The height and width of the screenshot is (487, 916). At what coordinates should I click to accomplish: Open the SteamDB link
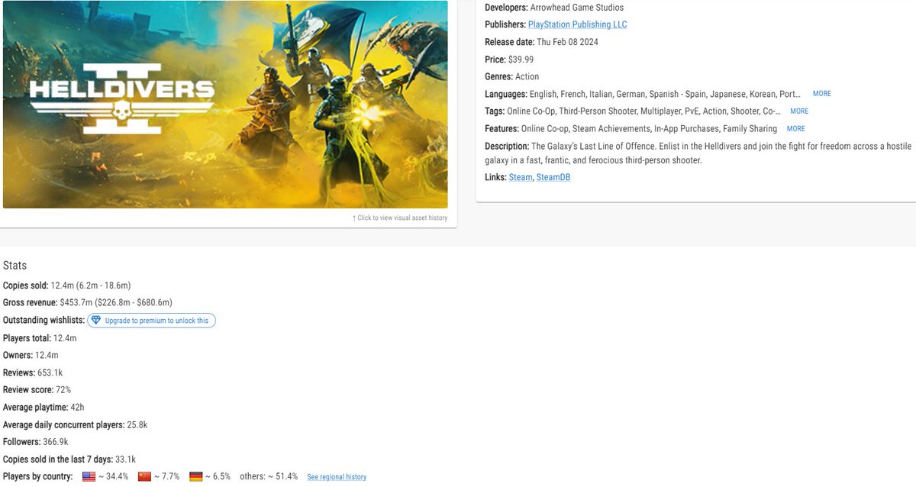click(x=553, y=177)
